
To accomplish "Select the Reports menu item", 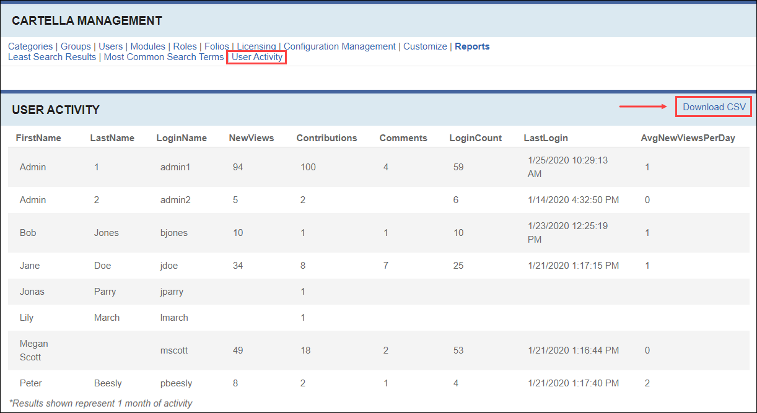I will tap(472, 46).
